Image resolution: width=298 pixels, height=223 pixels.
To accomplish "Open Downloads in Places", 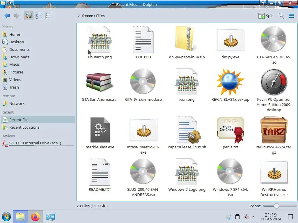I will pos(38,57).
